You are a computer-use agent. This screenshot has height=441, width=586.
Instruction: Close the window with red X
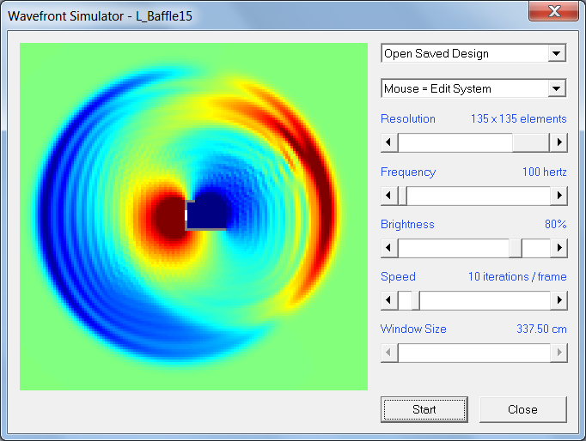554,10
